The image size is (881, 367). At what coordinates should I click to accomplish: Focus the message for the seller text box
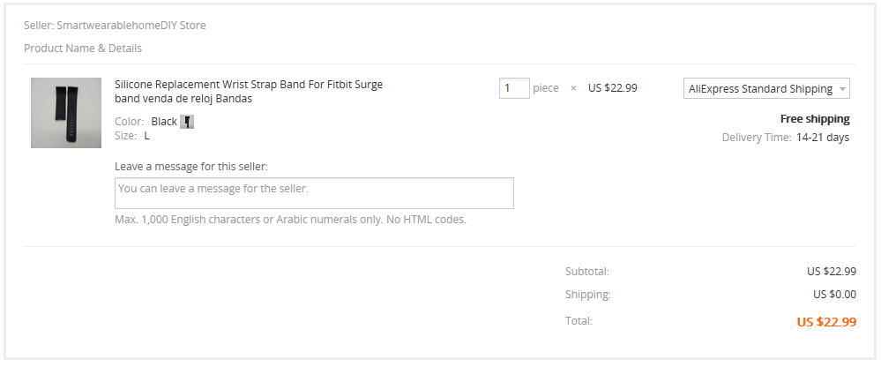314,193
